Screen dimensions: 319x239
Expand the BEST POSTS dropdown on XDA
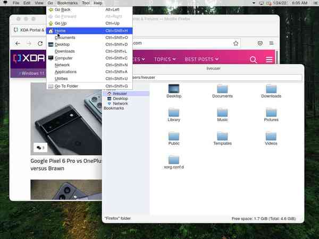[x=202, y=59]
